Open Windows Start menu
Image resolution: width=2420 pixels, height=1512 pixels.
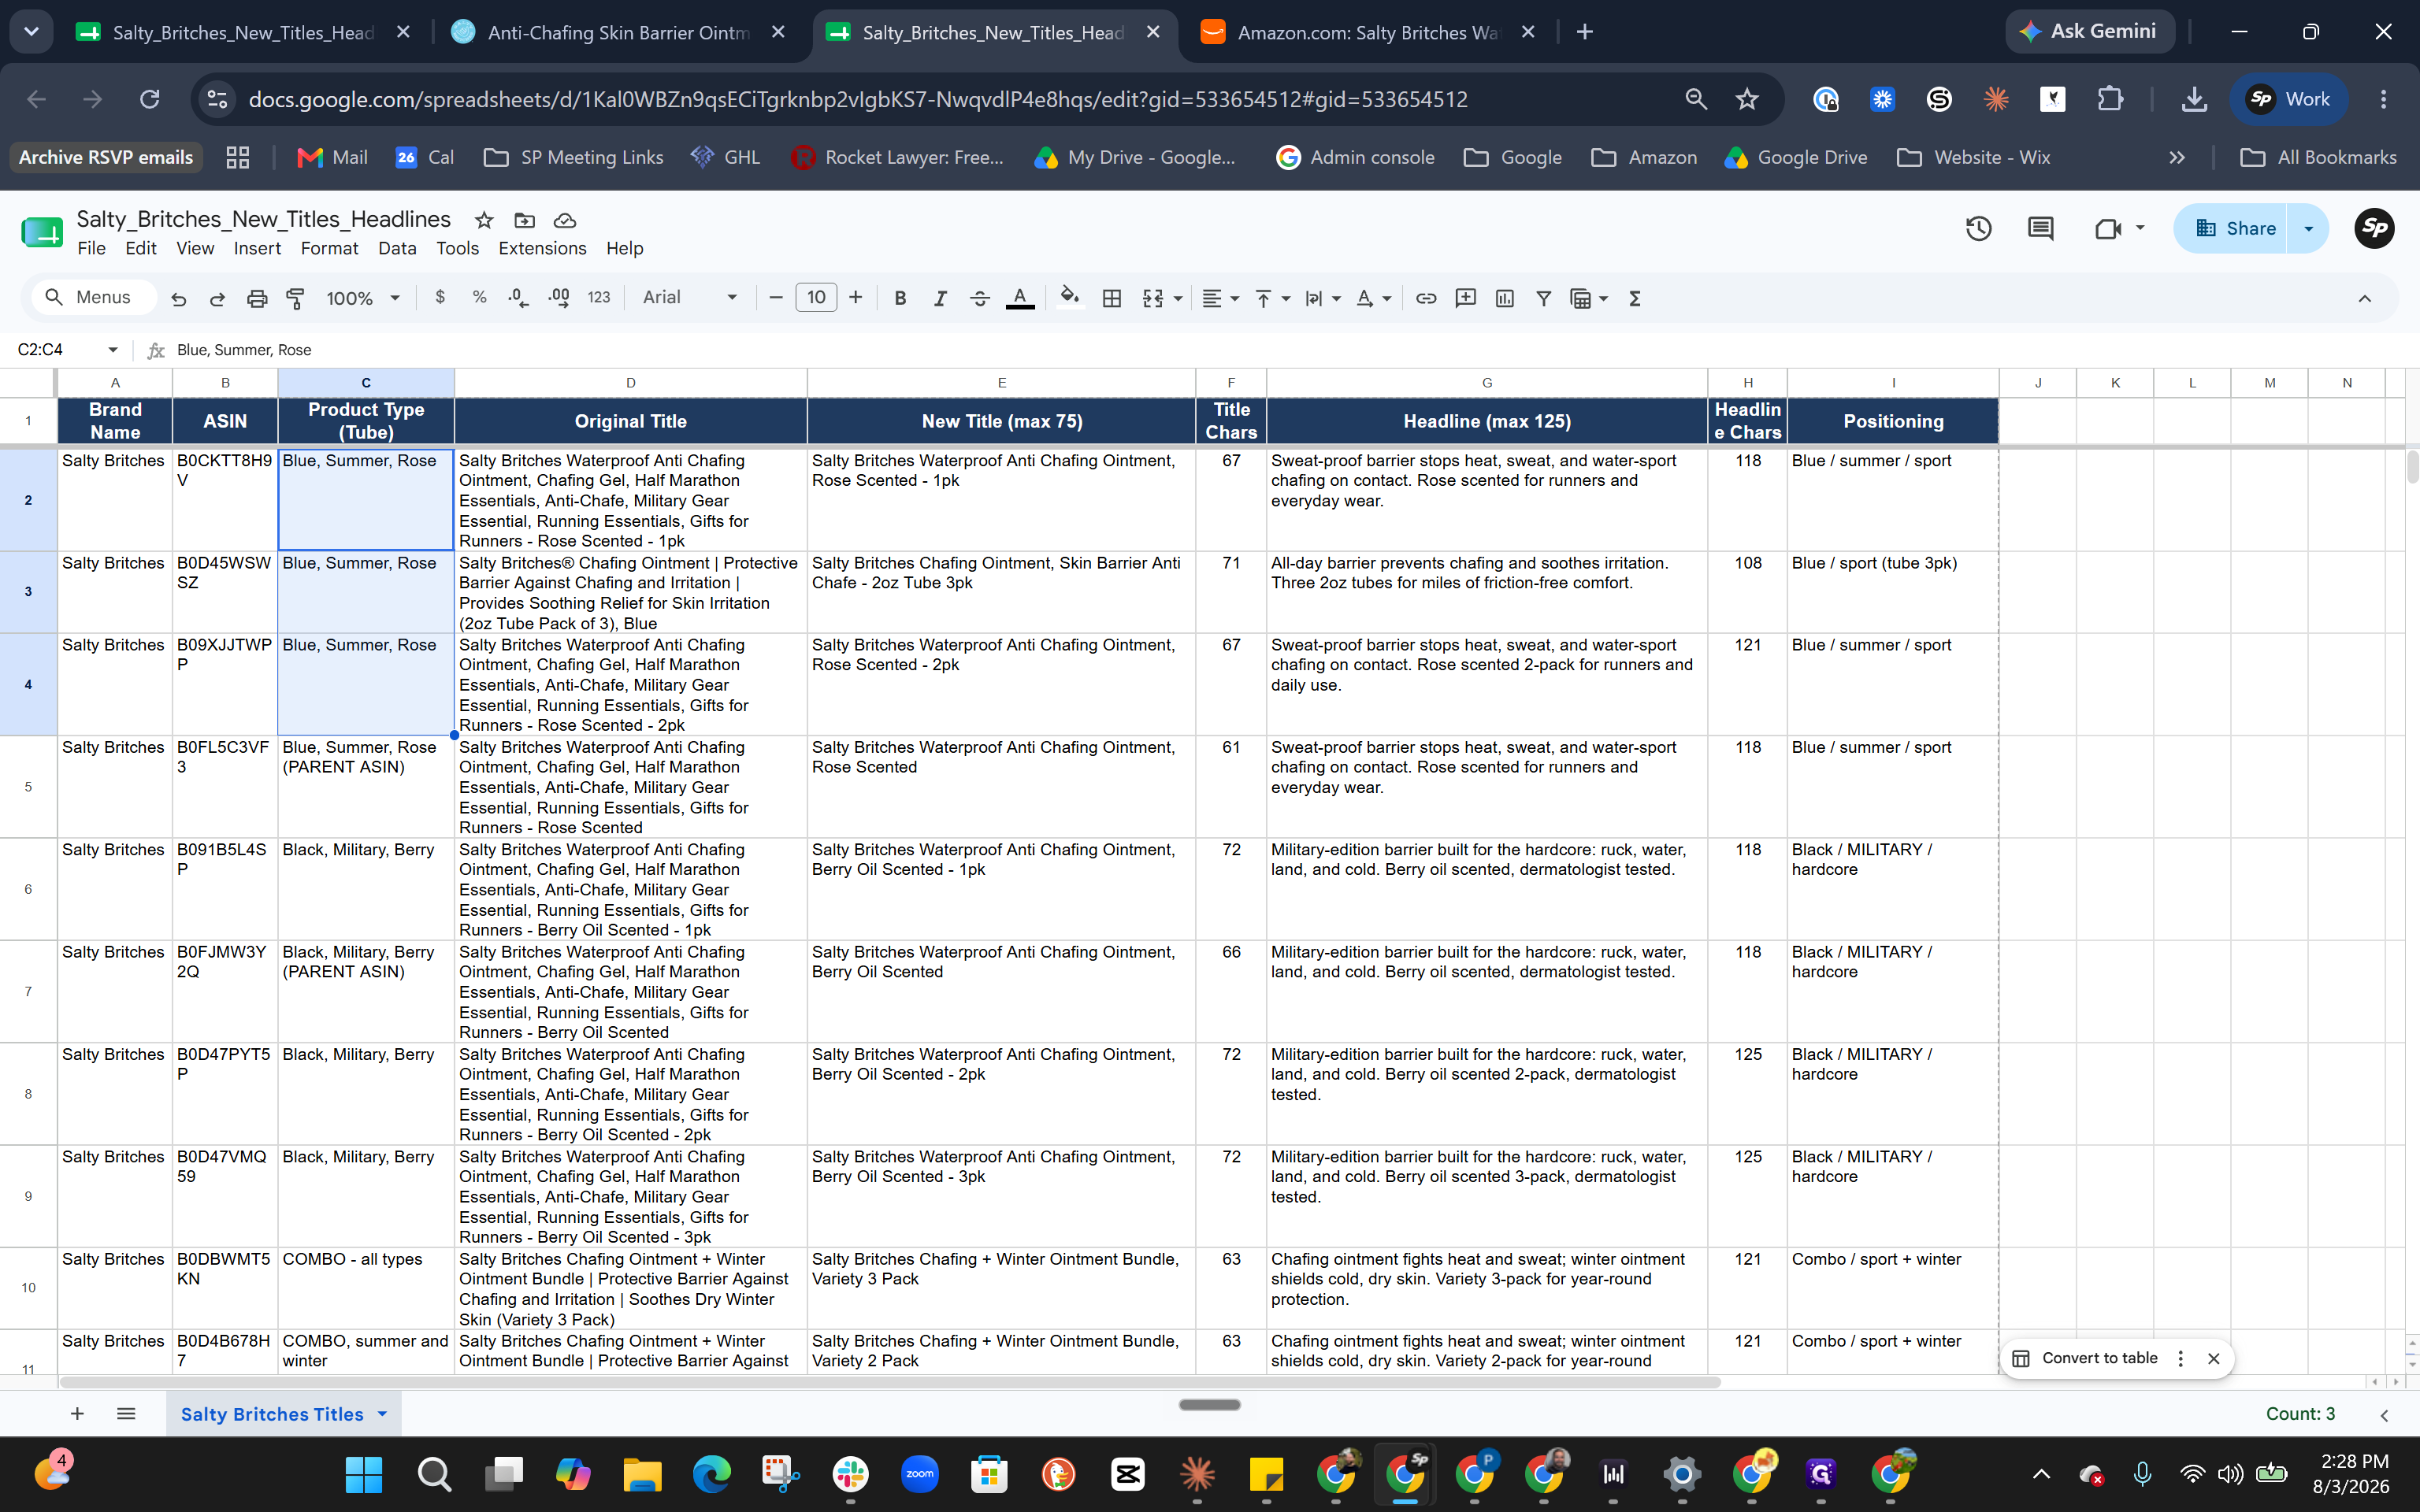pos(364,1474)
